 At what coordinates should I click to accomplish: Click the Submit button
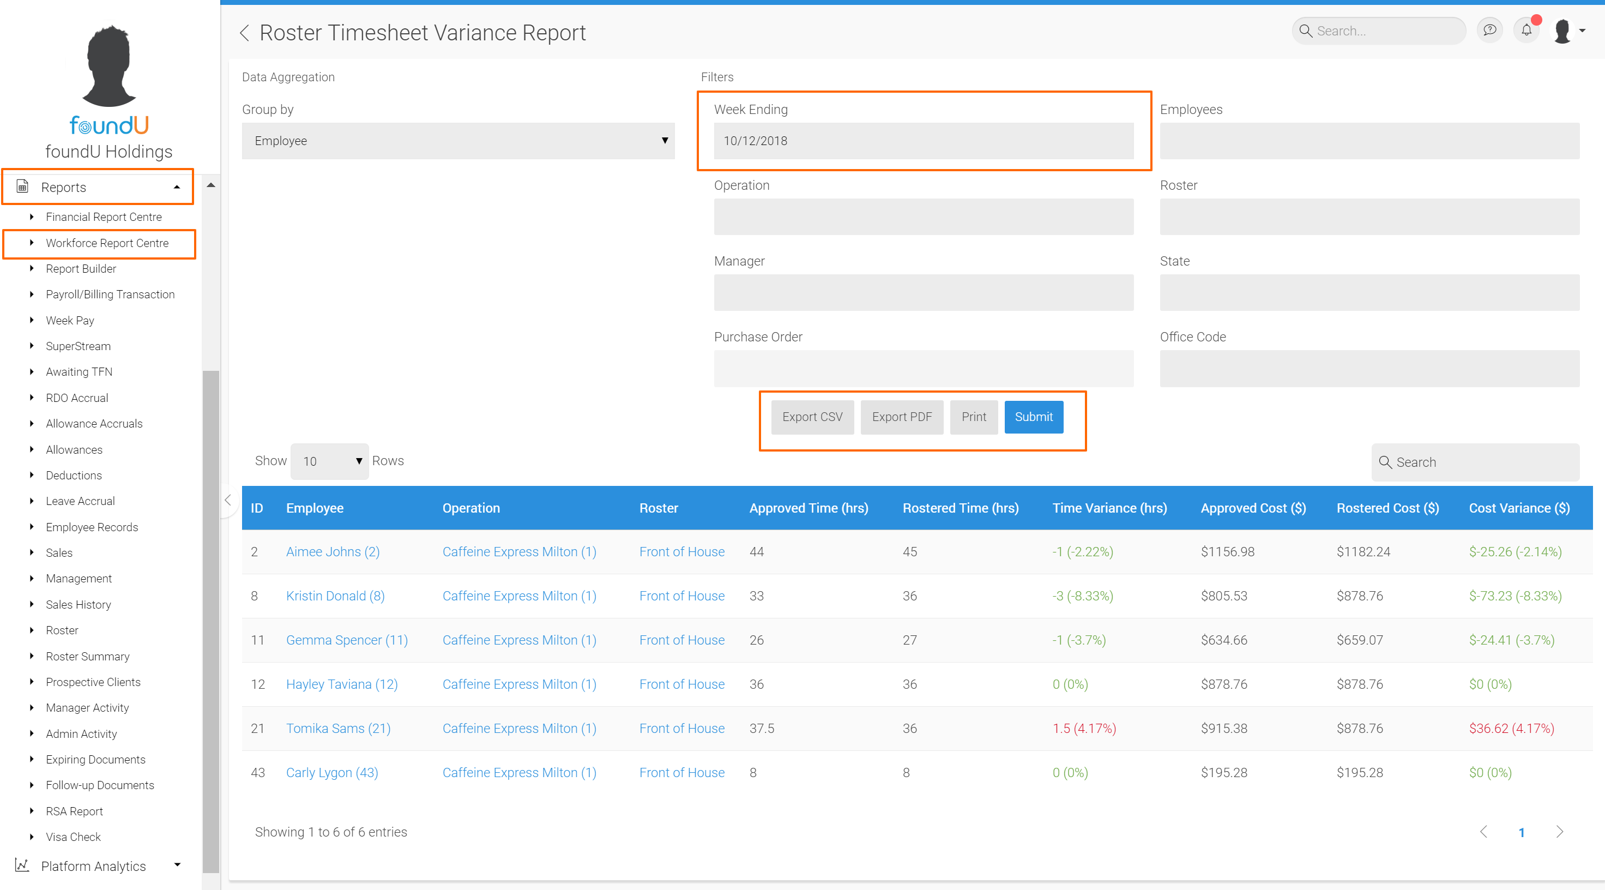(1033, 417)
